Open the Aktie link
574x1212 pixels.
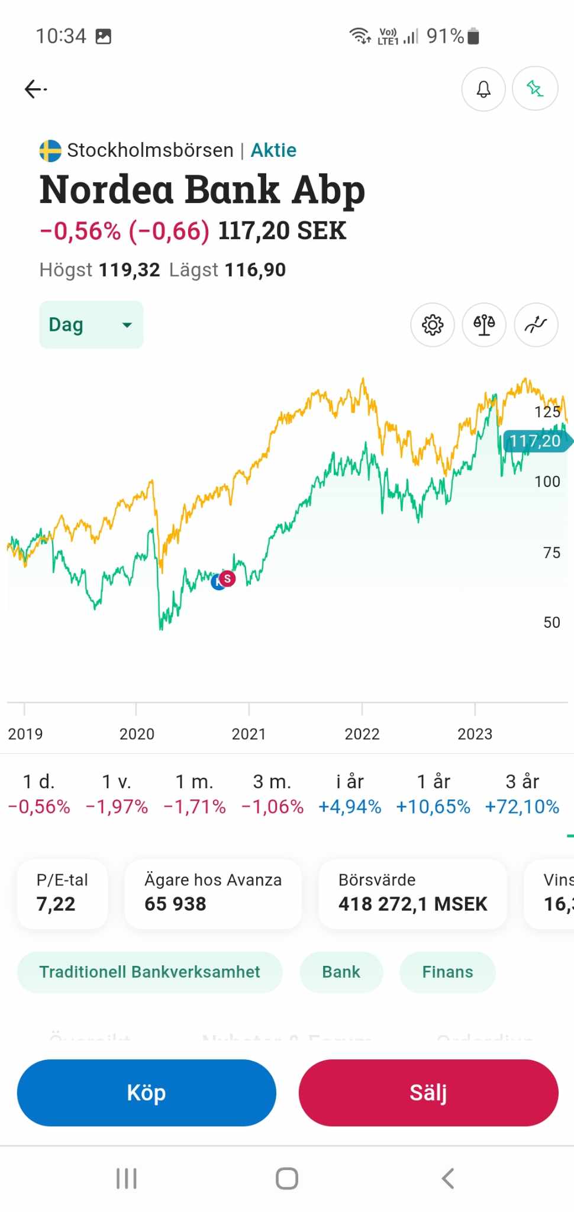click(273, 150)
